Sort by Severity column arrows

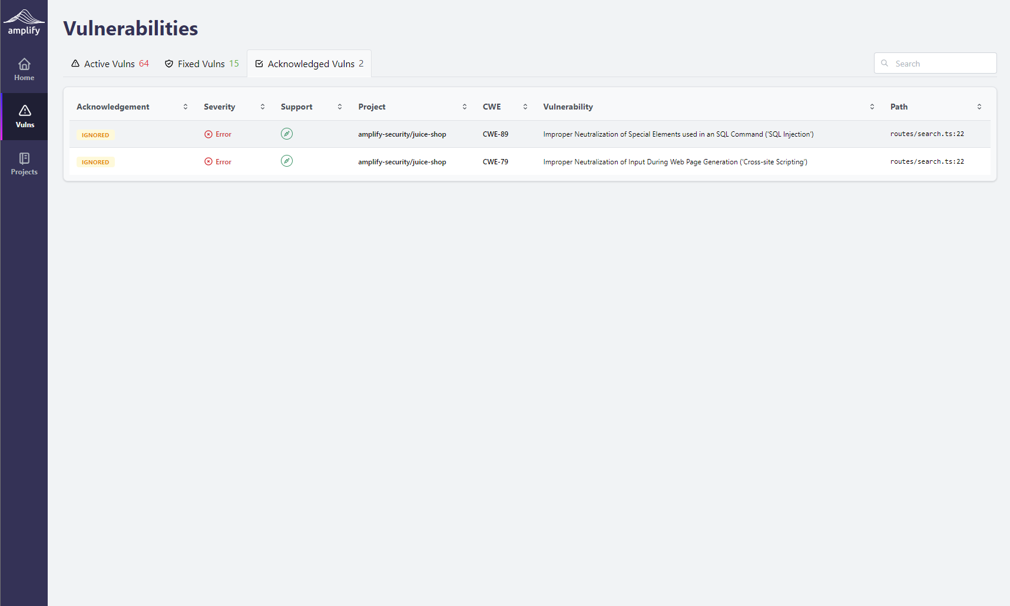[263, 107]
